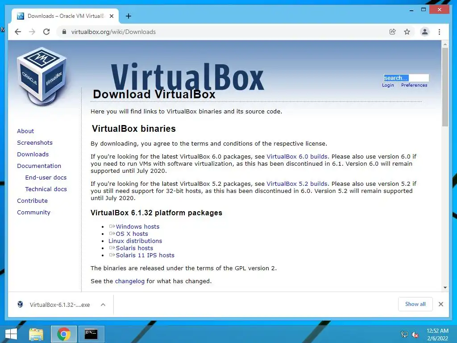Click the vertical scrollbar thumb
The image size is (457, 343).
tap(445, 87)
